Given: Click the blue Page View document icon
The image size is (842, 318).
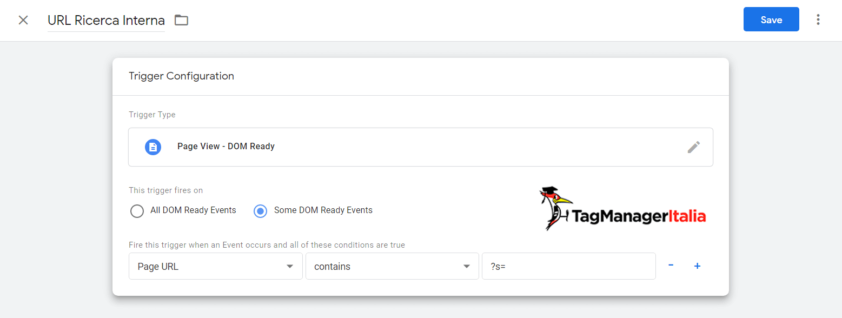Looking at the screenshot, I should (153, 147).
